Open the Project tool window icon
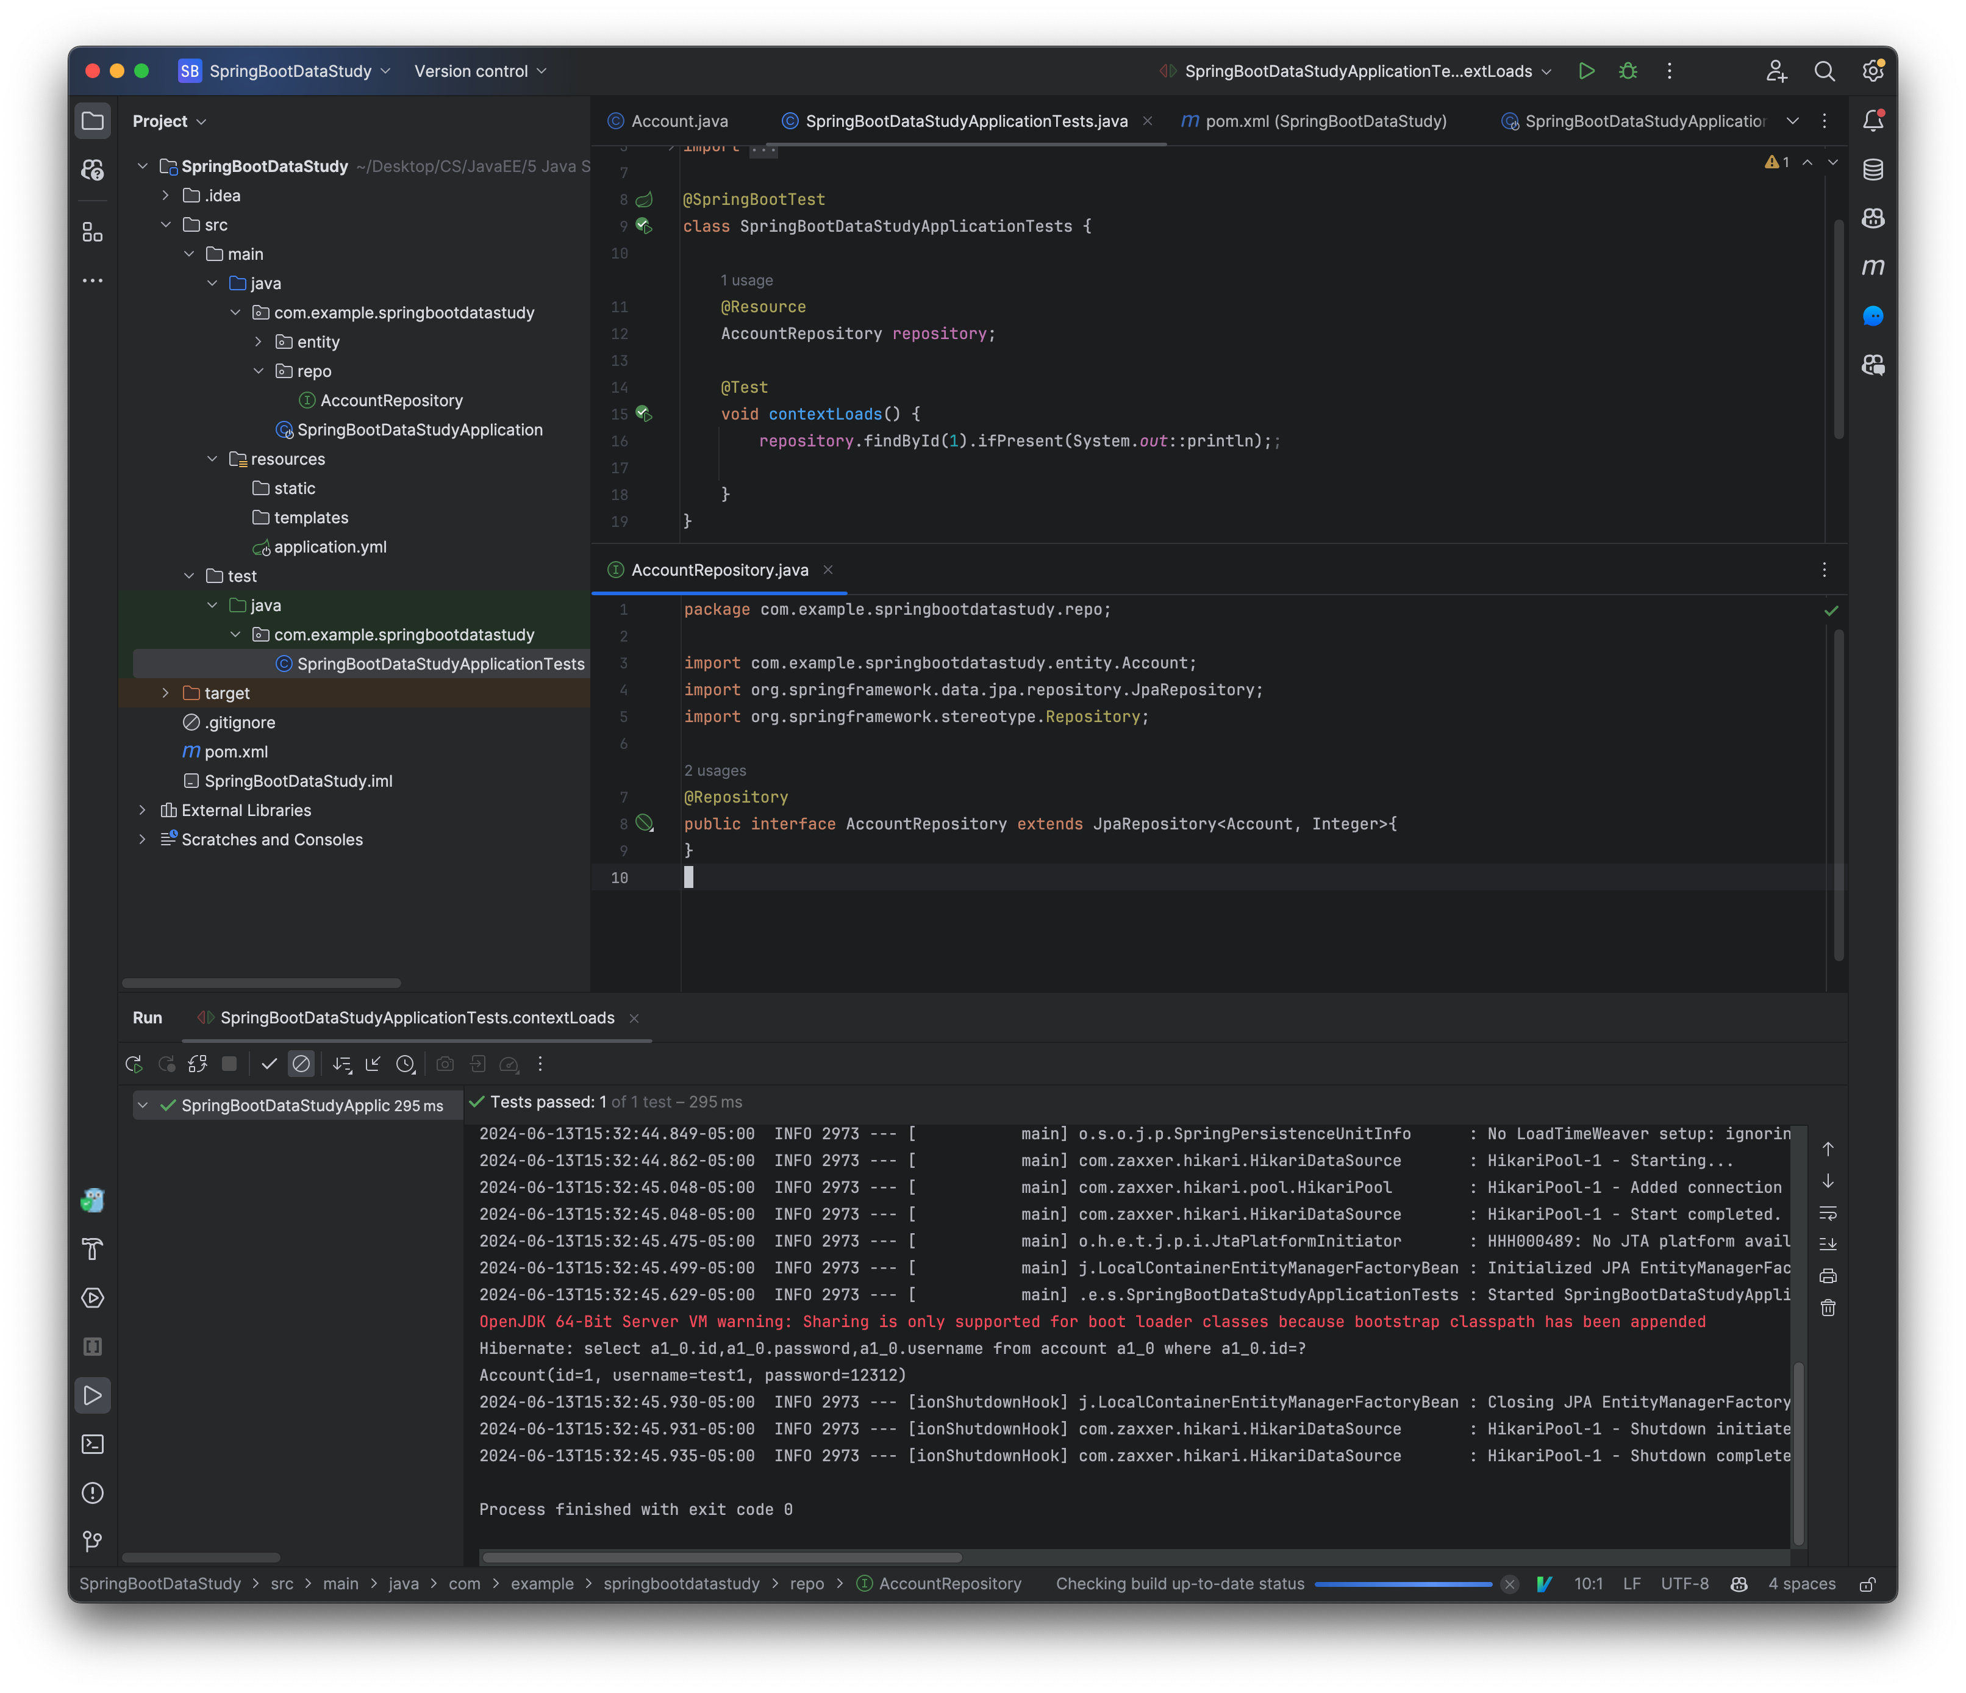The image size is (1966, 1693). pos(92,121)
